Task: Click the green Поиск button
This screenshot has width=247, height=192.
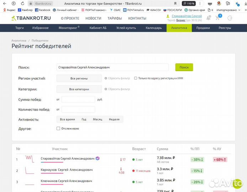Action: [x=184, y=67]
